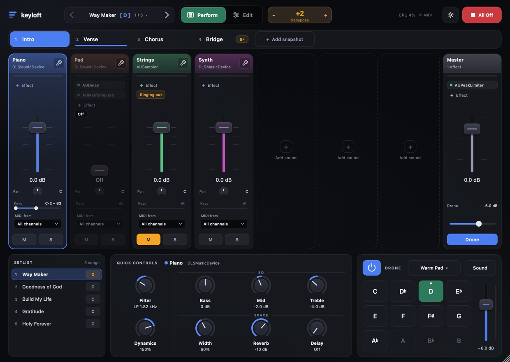This screenshot has width=510, height=362.
Task: Mute the Synth channel
Action: (x=211, y=239)
